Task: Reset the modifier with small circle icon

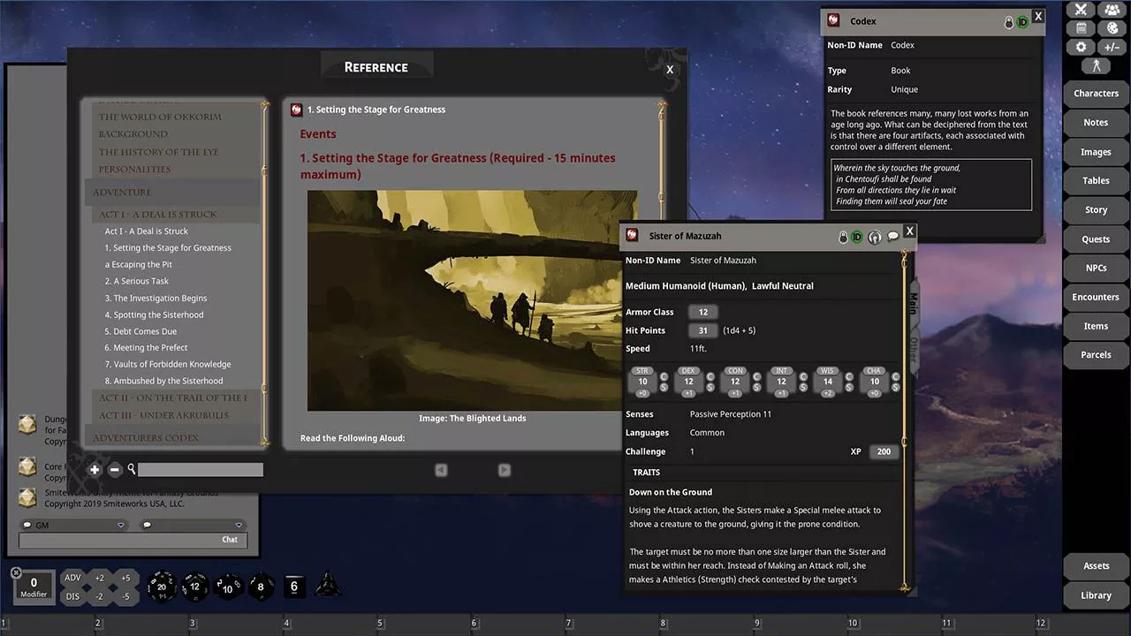Action: 16,572
